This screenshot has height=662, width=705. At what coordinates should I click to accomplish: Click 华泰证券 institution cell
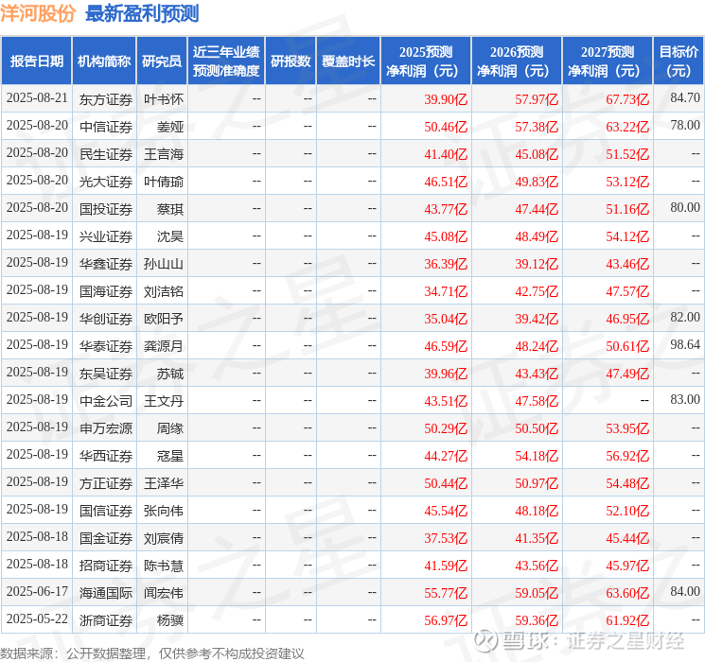(106, 346)
